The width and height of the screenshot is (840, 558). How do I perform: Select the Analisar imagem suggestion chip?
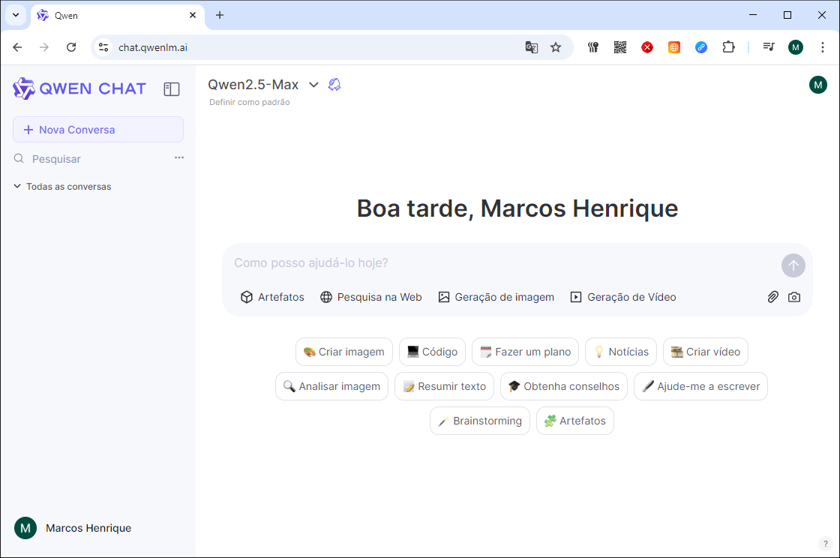[331, 386]
